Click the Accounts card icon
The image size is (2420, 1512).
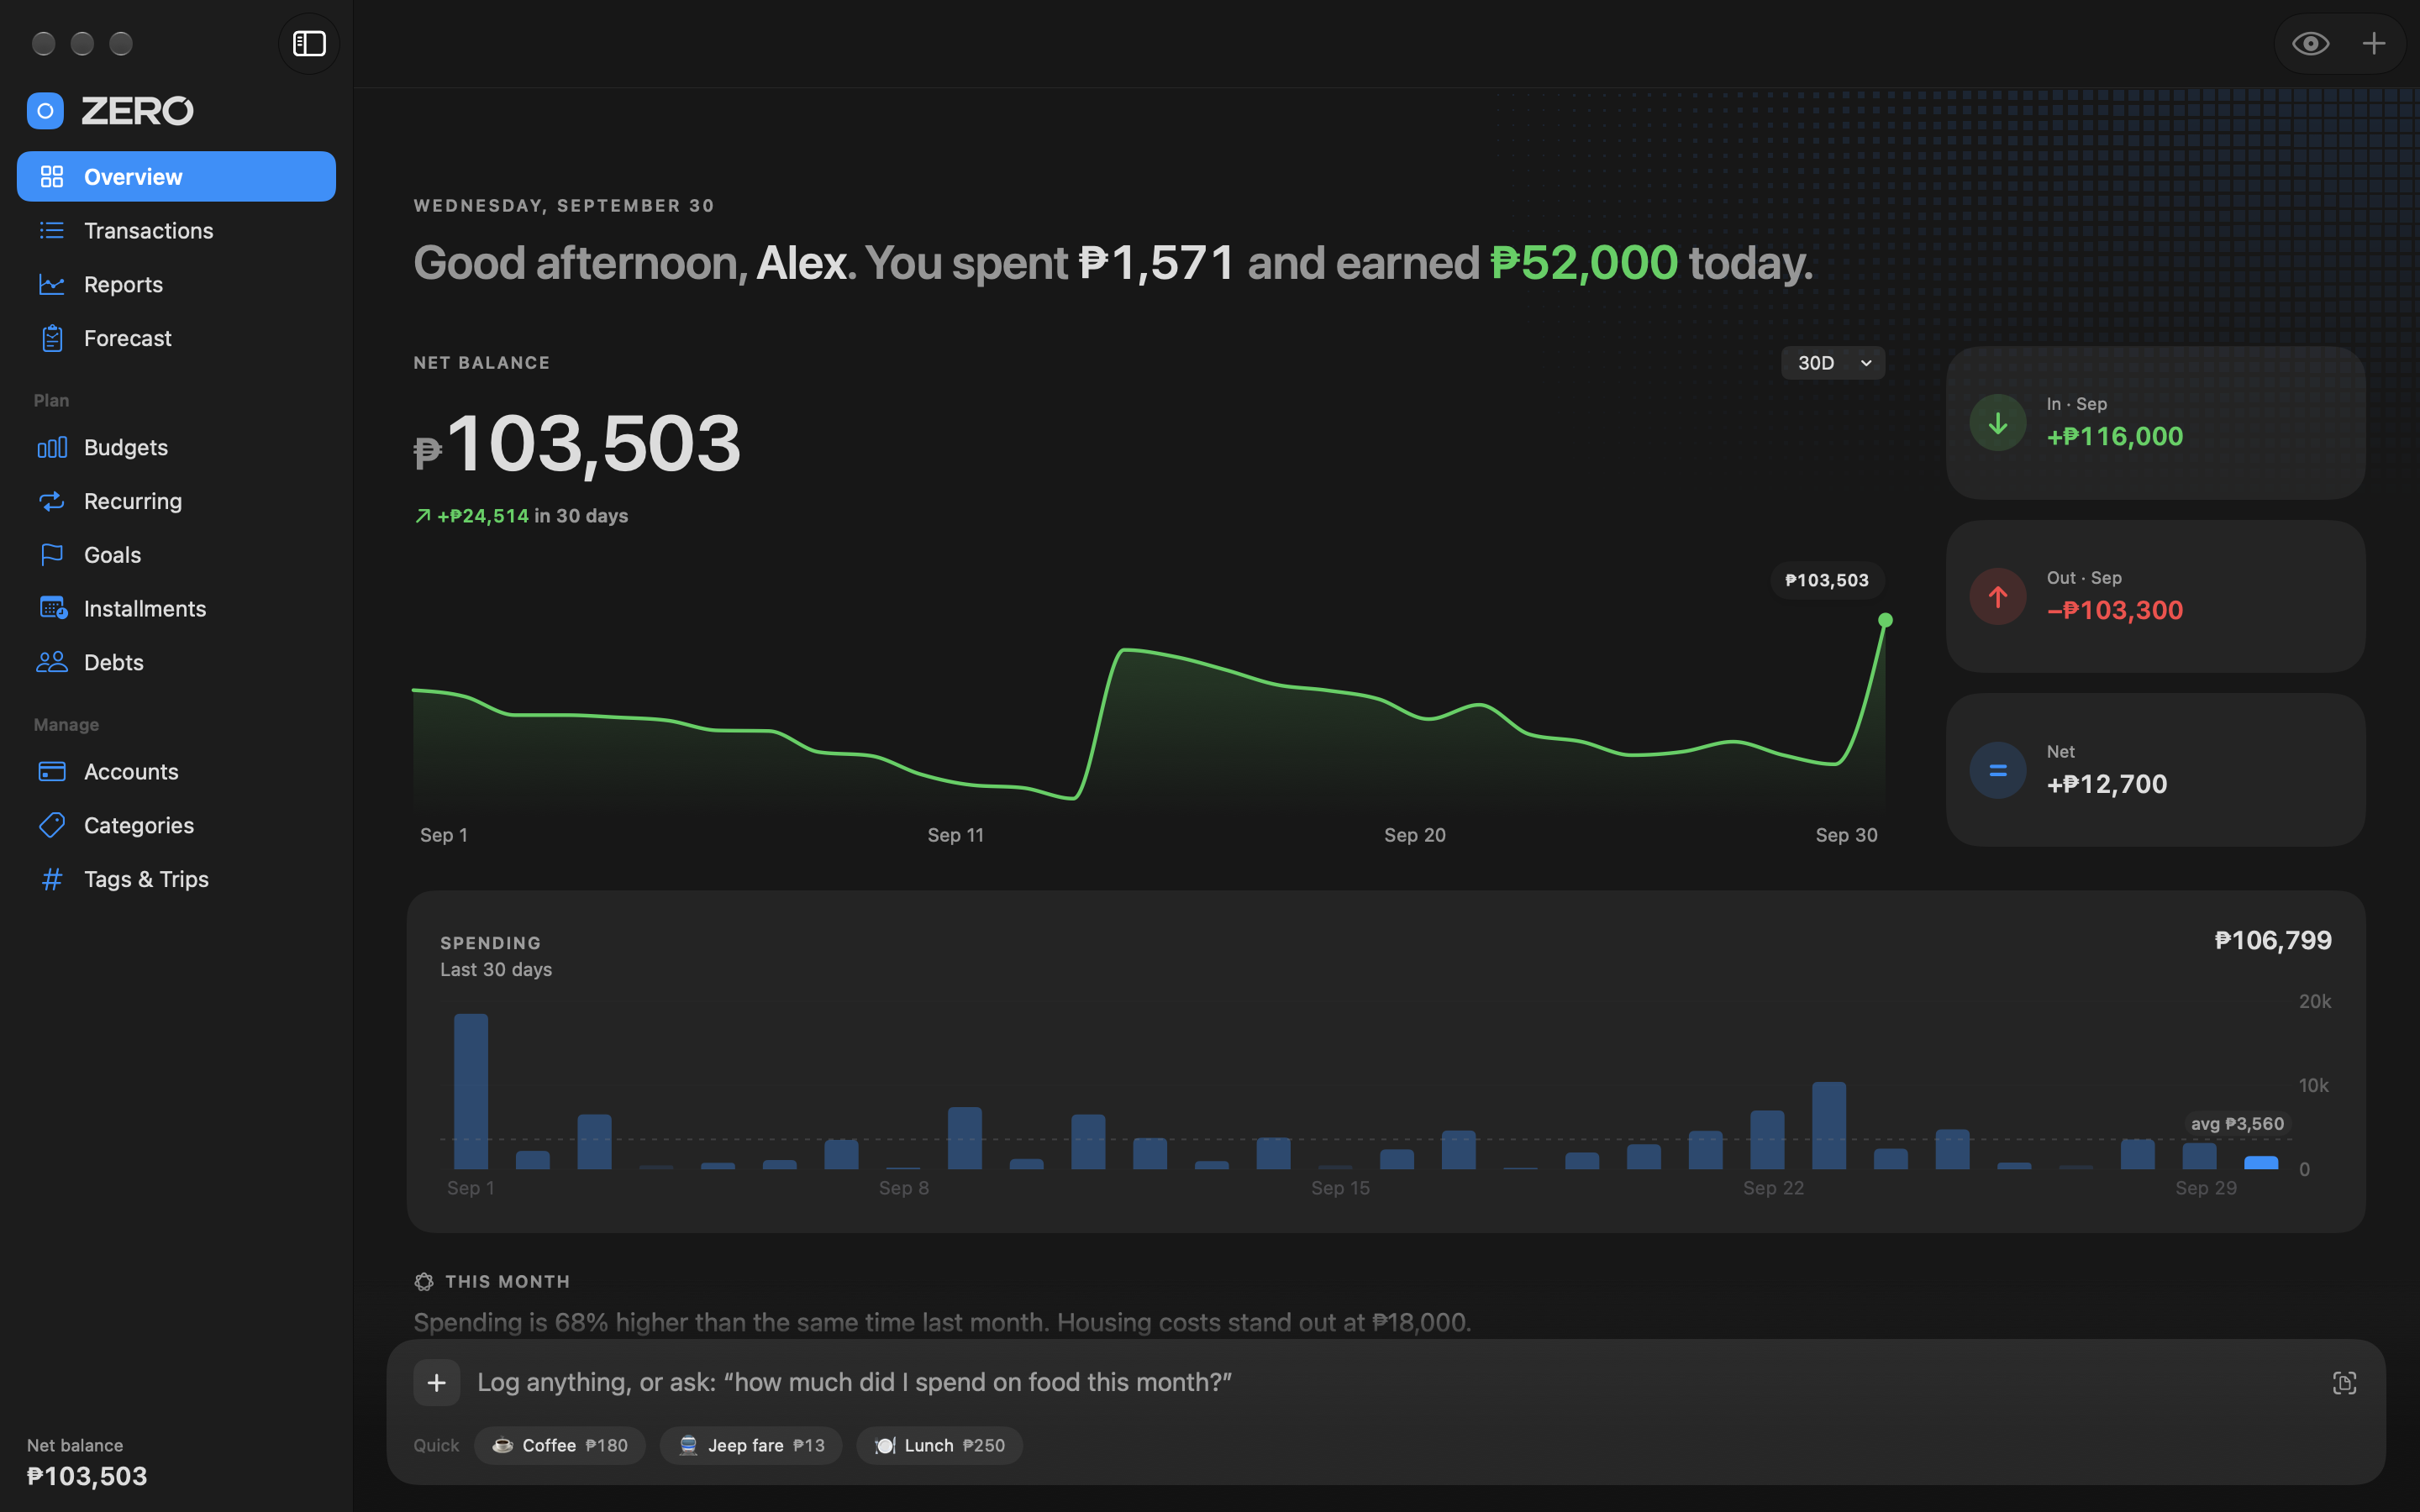click(52, 772)
